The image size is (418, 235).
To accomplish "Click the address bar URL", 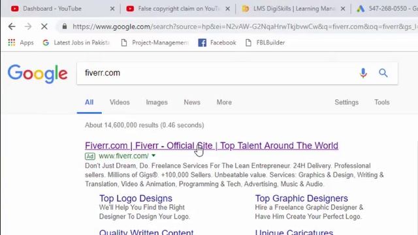I will (245, 27).
